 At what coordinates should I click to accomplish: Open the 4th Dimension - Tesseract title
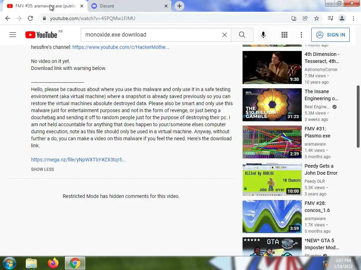322,58
